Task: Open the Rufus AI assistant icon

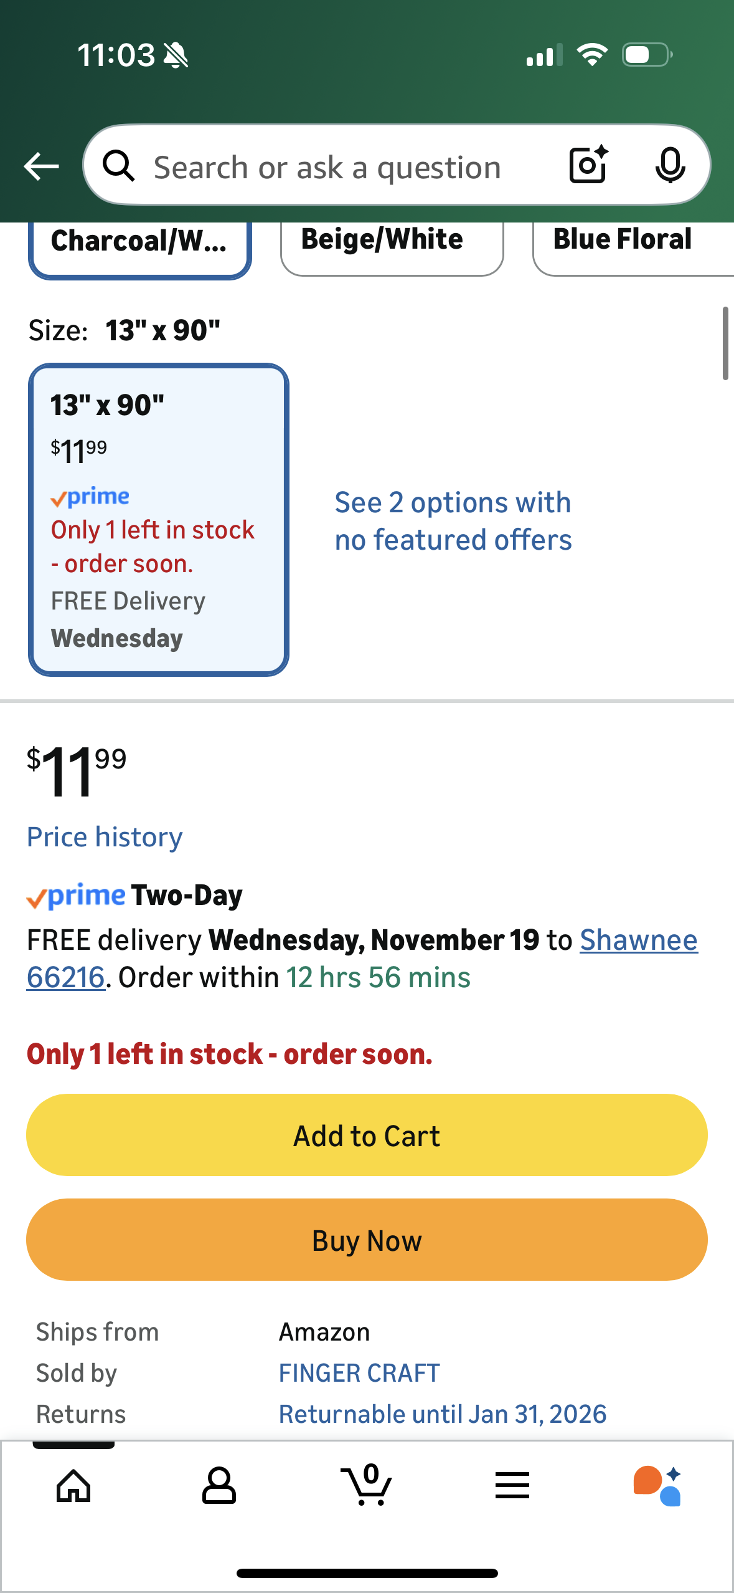Action: 657,1486
